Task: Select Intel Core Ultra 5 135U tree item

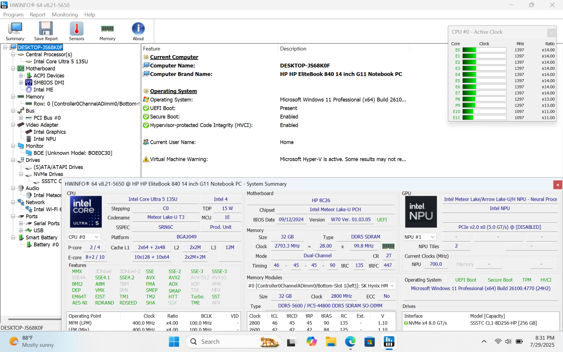Action: [61, 62]
